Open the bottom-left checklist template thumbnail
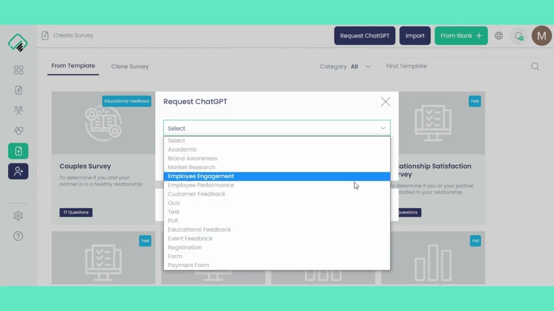554x311 pixels. pyautogui.click(x=103, y=258)
